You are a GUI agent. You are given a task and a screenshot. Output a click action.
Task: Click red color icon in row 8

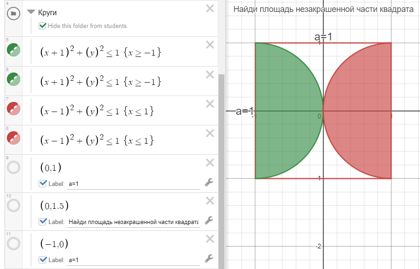pos(13,138)
